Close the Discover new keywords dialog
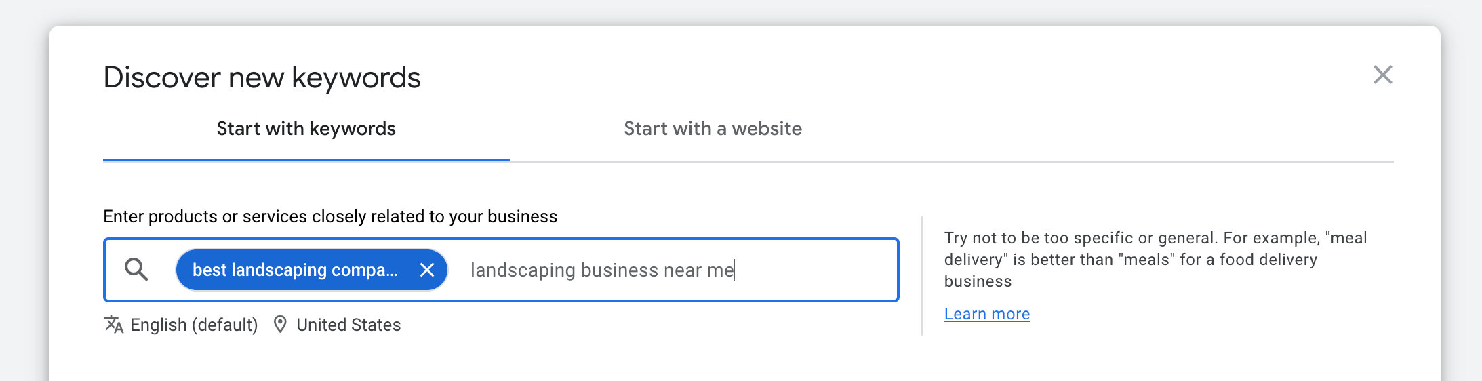The image size is (1482, 381). point(1382,75)
